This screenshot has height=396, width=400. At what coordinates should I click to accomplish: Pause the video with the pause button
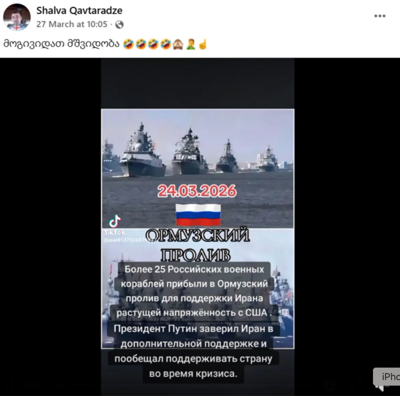click(9, 385)
